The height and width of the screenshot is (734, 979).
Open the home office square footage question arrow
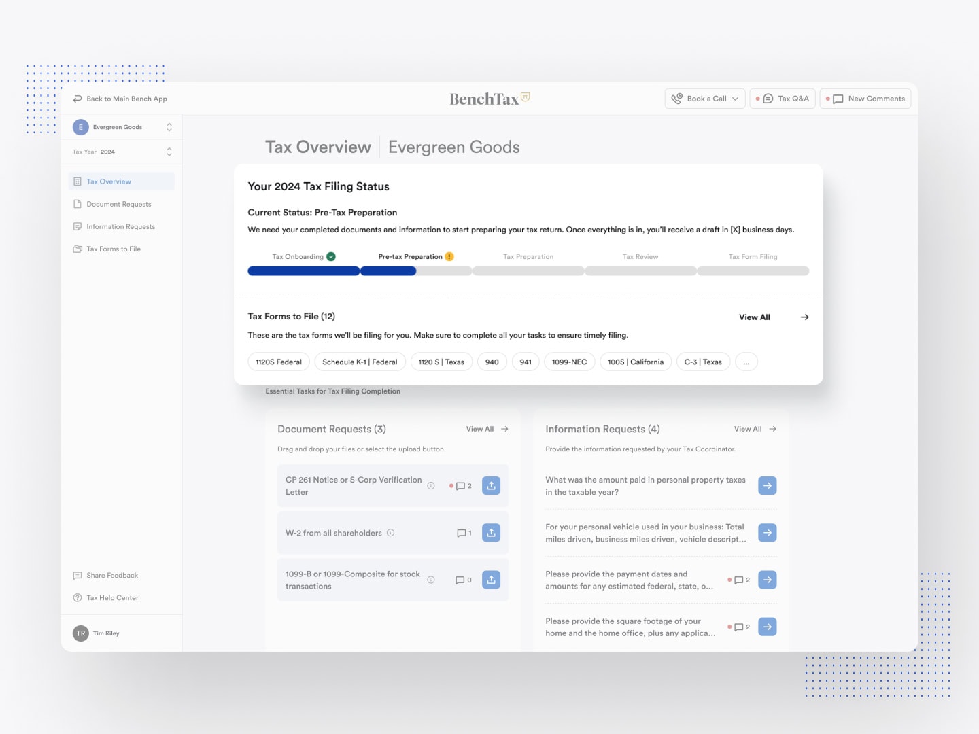pos(768,627)
